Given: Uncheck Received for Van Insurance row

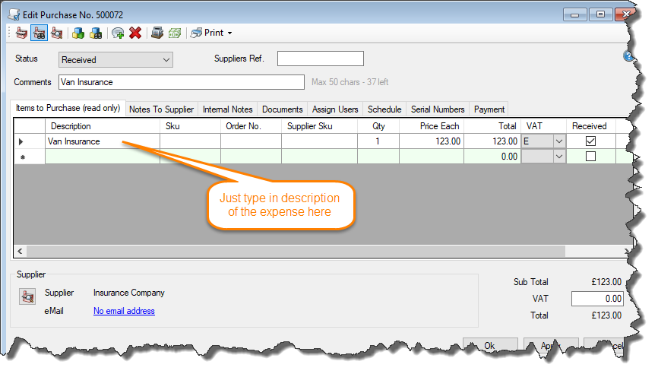Looking at the screenshot, I should point(590,141).
